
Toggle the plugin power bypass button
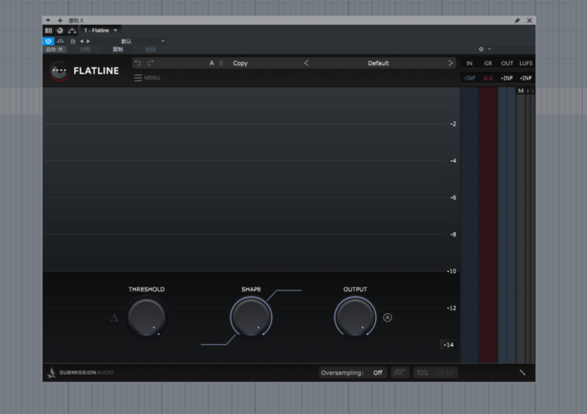click(48, 41)
